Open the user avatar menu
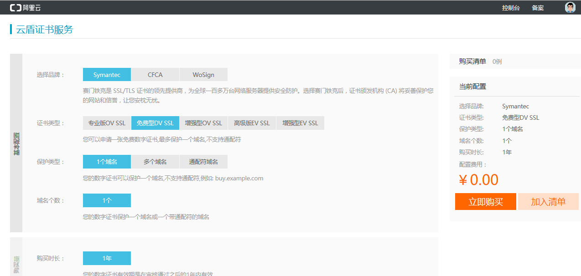Screen dimensions: 581x276 570,7
